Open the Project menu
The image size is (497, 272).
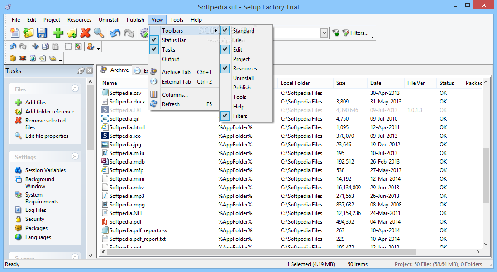coord(52,19)
